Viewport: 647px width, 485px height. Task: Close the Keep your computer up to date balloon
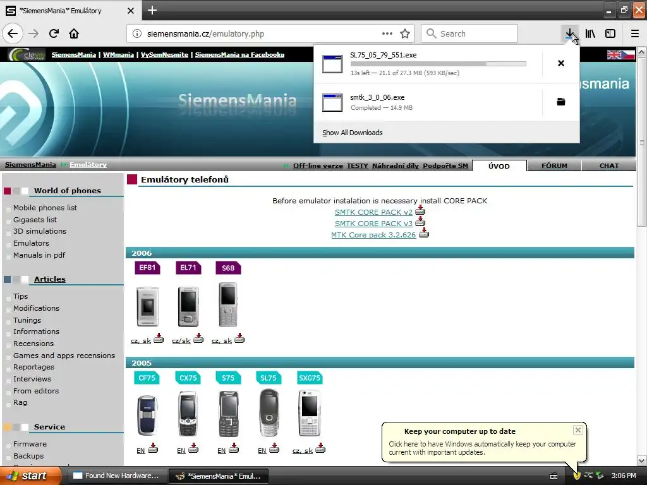tap(578, 430)
